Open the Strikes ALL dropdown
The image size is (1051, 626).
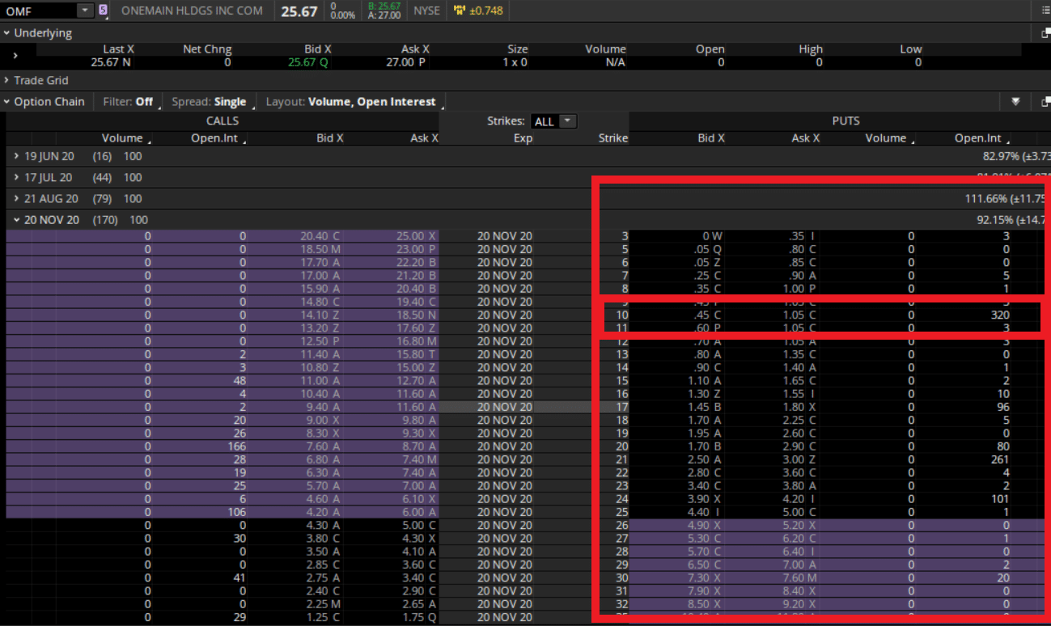pyautogui.click(x=553, y=121)
